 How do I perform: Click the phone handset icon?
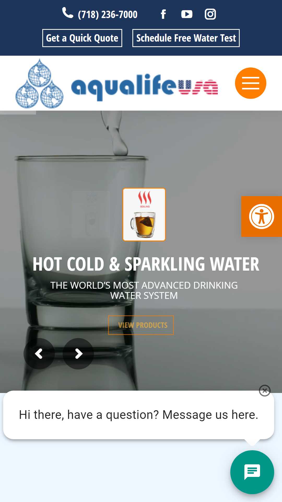[x=68, y=13]
